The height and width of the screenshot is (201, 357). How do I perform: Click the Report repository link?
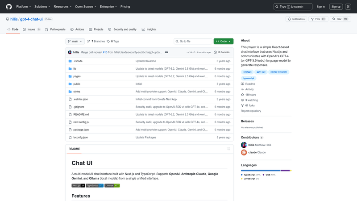coord(251,111)
